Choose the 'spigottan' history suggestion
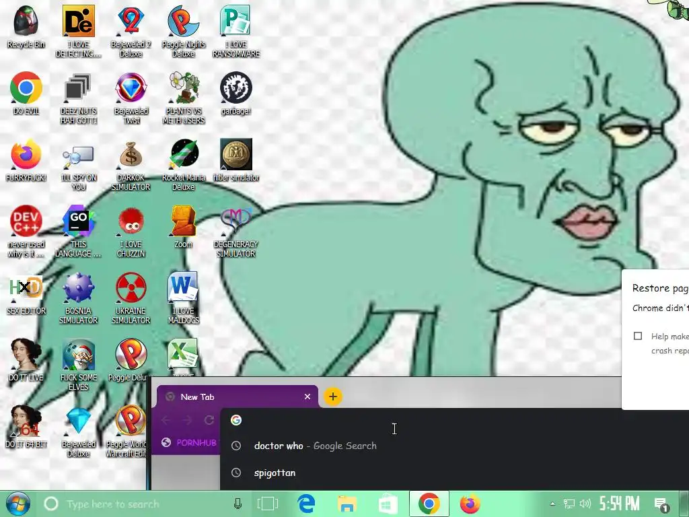 455,473
